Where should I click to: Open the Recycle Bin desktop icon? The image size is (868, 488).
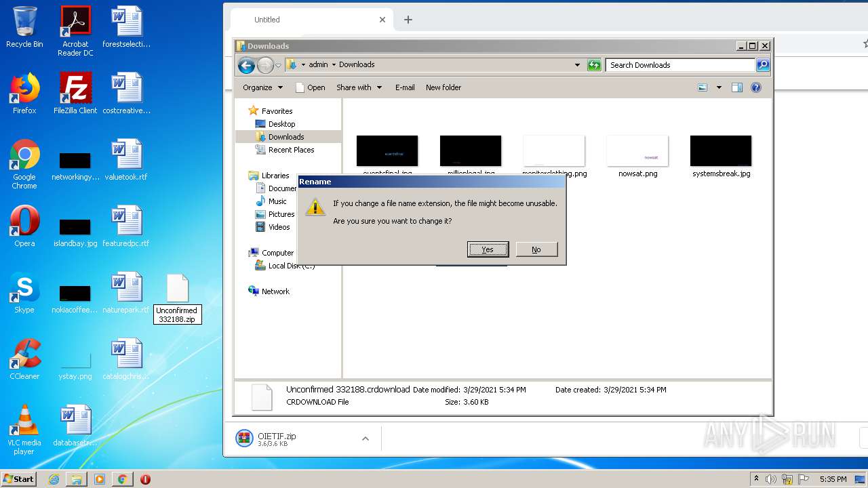coord(24,27)
